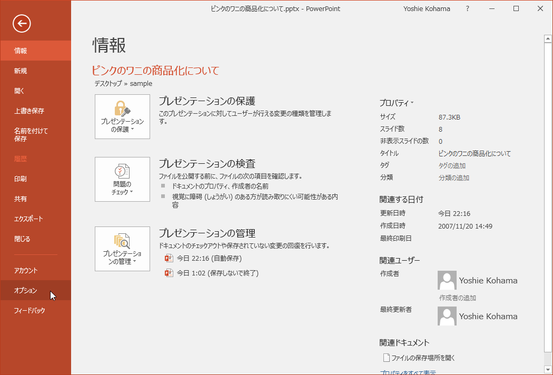Click the スライド数 value 8
The image size is (553, 375).
440,129
